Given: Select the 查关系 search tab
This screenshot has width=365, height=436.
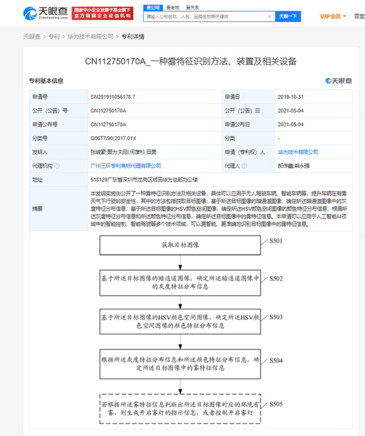Looking at the screenshot, I should point(192,7).
